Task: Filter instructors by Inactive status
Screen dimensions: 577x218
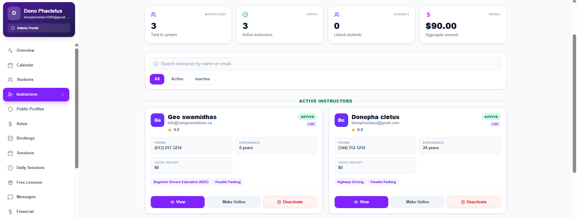Action: tap(202, 79)
